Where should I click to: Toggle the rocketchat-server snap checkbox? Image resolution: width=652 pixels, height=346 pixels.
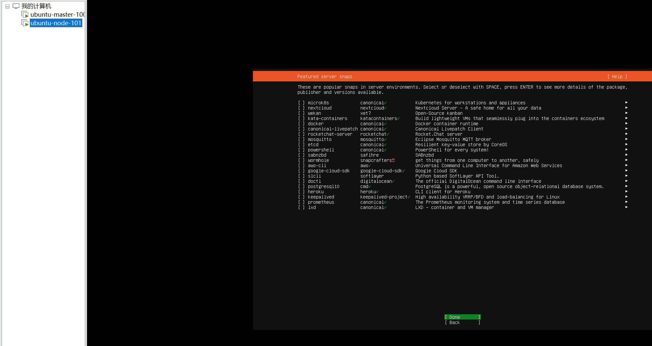tap(301, 134)
